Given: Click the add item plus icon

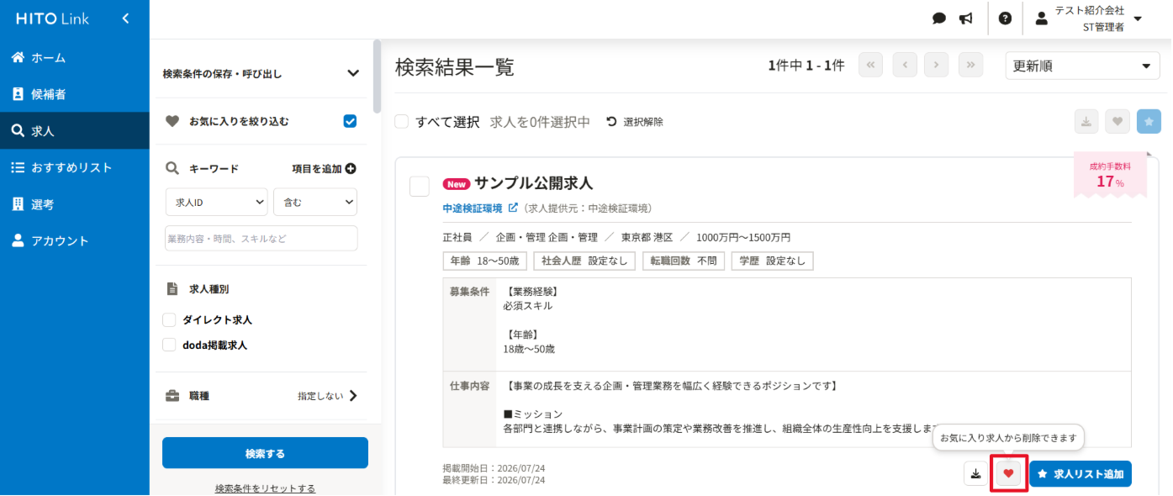Looking at the screenshot, I should [x=351, y=168].
